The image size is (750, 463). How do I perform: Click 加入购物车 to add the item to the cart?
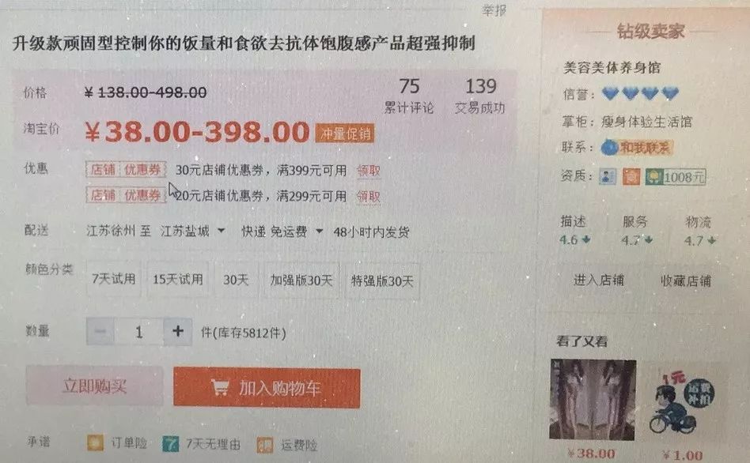267,387
